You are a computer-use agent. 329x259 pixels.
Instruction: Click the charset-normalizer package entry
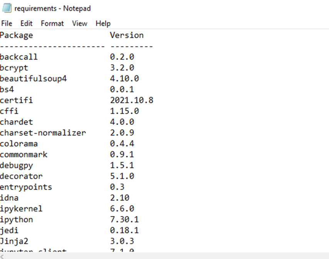tap(43, 133)
